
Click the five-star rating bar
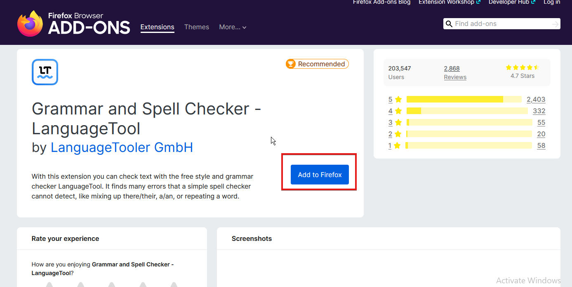coord(464,99)
